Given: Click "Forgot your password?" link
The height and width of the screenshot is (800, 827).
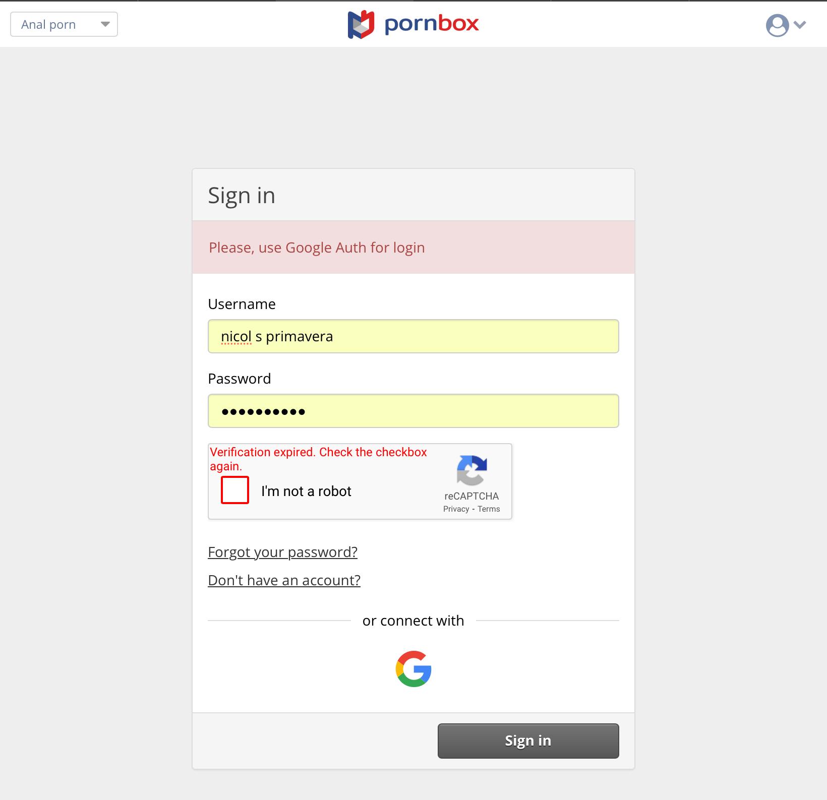Looking at the screenshot, I should pos(282,552).
